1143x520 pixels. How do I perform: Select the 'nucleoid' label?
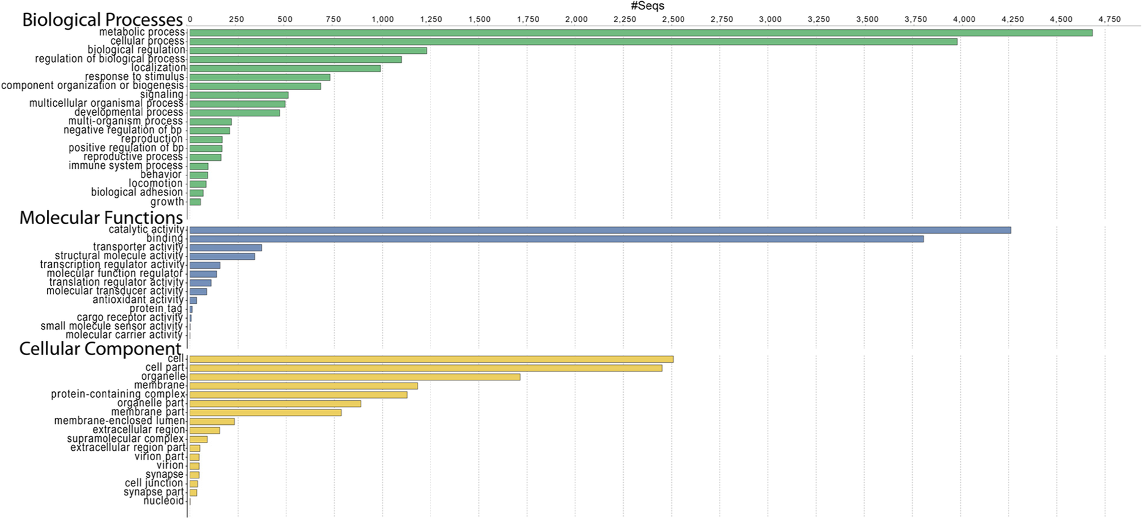(x=163, y=501)
